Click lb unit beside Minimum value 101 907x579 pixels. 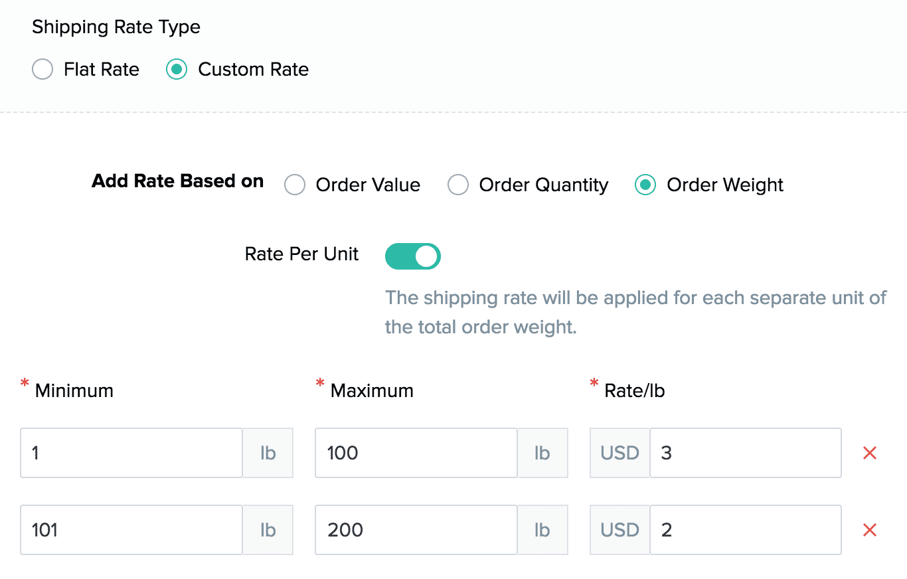268,530
